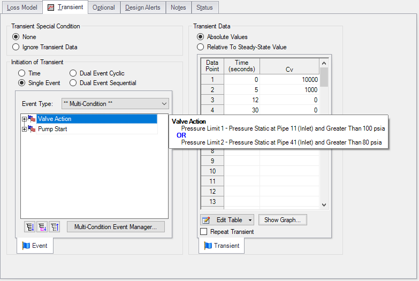This screenshot has width=419, height=281.
Task: Enable the Repeat Transient checkbox
Action: pyautogui.click(x=204, y=232)
